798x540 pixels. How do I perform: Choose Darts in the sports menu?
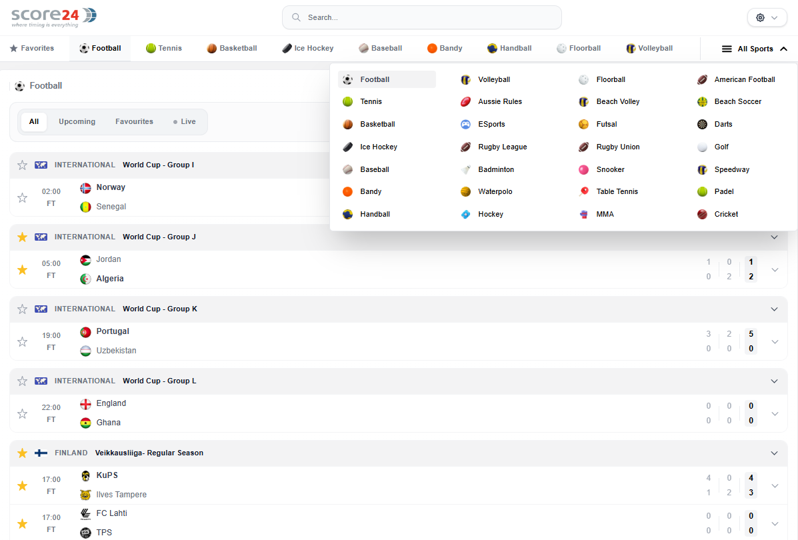(715, 124)
